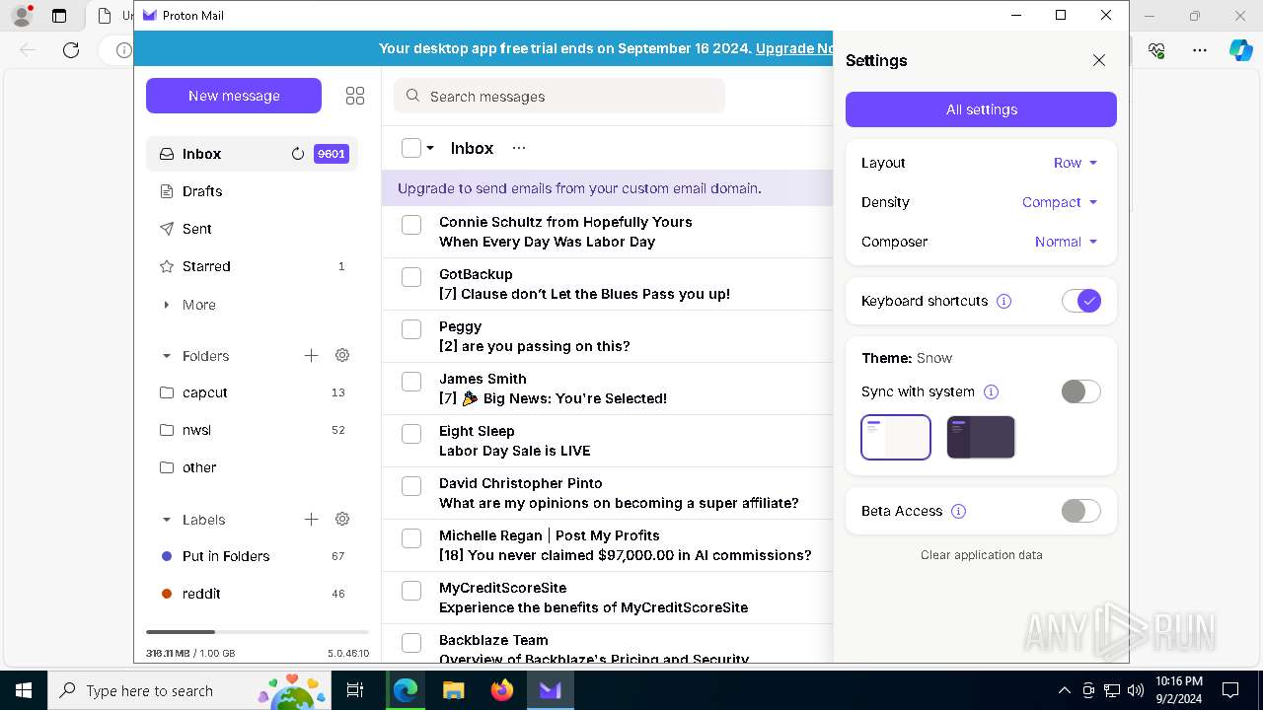Open the Inbox folder
1263x710 pixels.
pyautogui.click(x=252, y=154)
